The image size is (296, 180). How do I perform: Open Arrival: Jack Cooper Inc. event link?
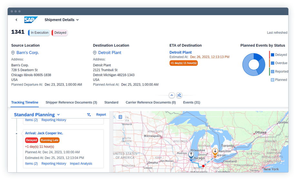pyautogui.click(x=44, y=133)
